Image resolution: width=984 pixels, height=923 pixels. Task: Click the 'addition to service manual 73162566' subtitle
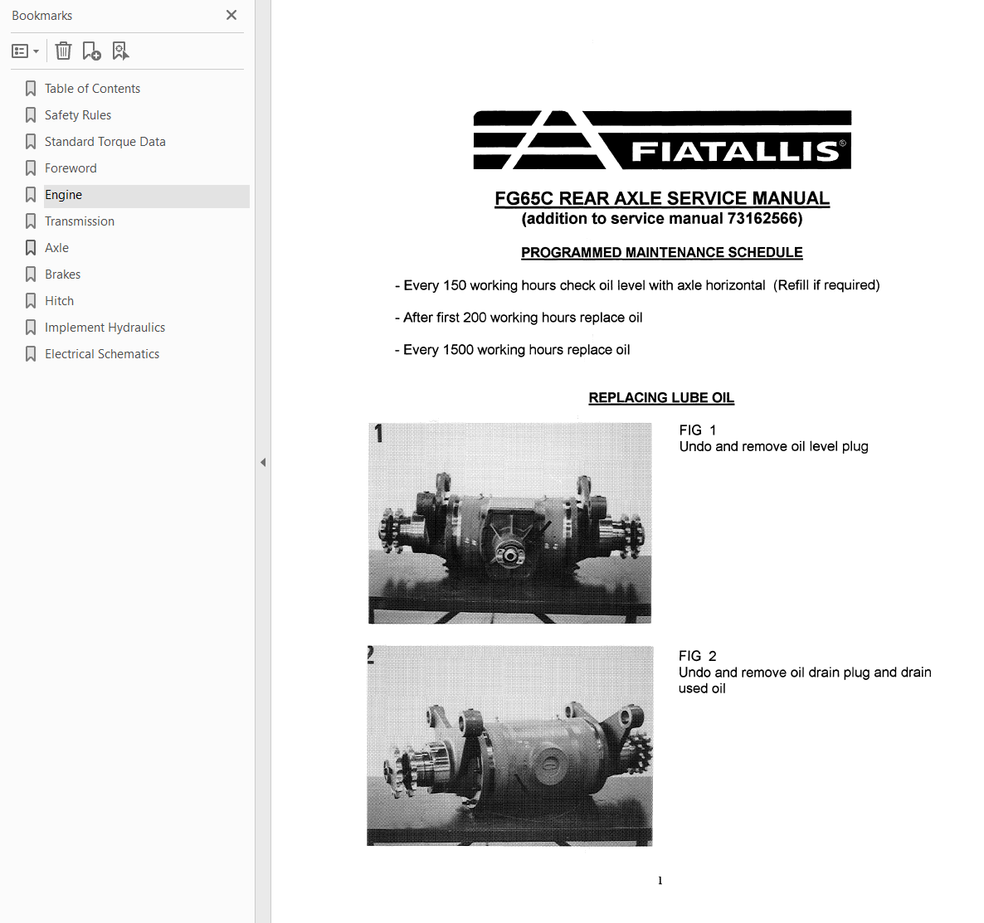[662, 218]
